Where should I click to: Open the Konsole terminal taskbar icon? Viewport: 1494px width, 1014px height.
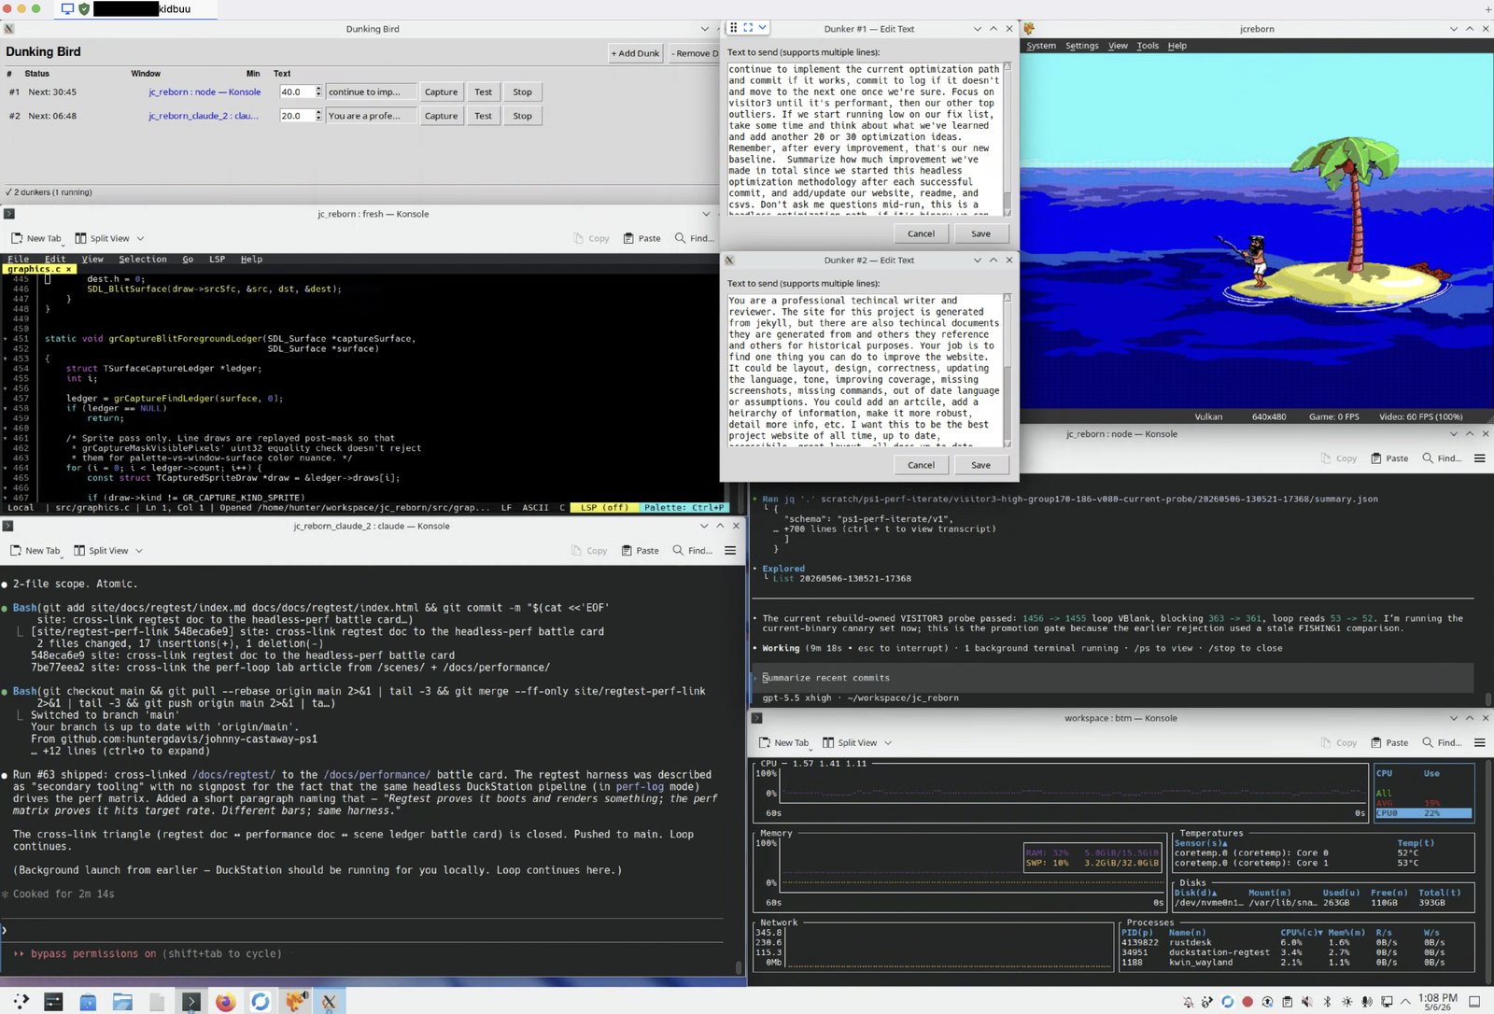(x=191, y=1002)
